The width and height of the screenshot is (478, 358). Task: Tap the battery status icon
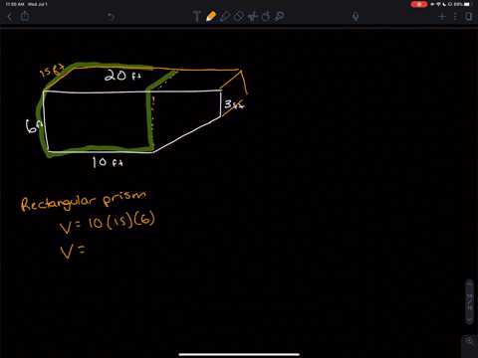468,4
